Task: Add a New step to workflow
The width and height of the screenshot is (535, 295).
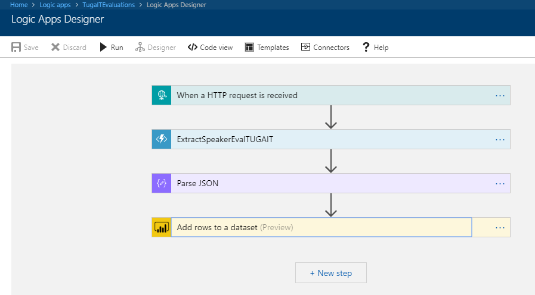Action: (331, 273)
